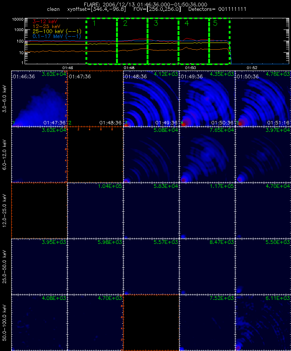
Task: Click the '01:46:36' start time label
Action: (24, 77)
